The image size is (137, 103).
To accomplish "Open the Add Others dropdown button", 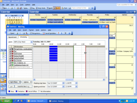I will [15, 82].
